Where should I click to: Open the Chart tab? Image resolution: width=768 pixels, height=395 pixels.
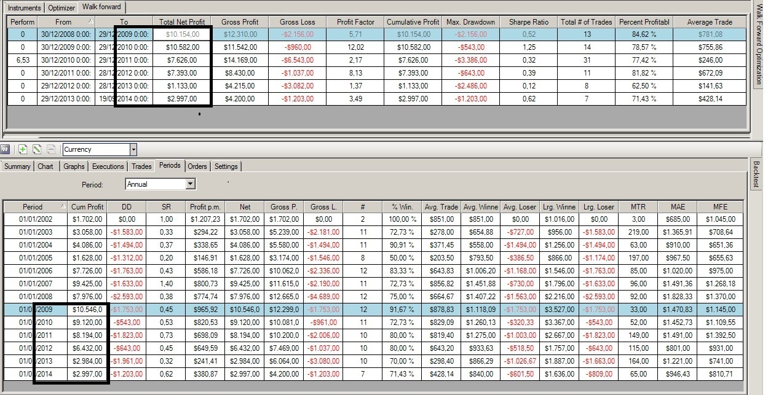[46, 166]
